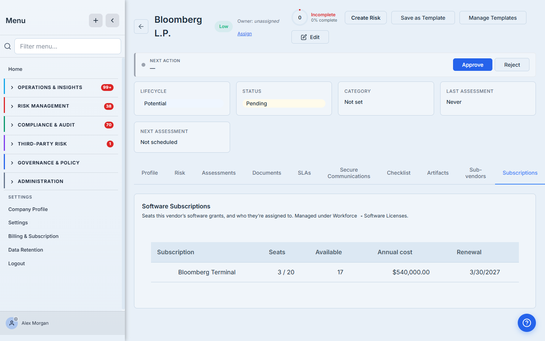545x341 pixels.
Task: Click Alex Morgan's user avatar icon
Action: coord(12,323)
